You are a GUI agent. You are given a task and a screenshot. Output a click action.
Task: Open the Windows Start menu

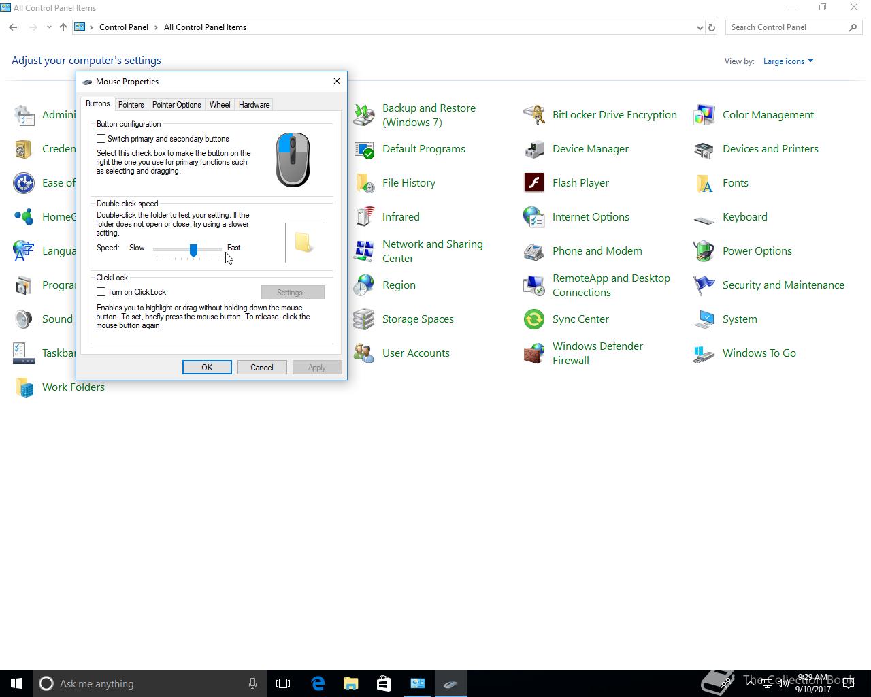point(16,683)
